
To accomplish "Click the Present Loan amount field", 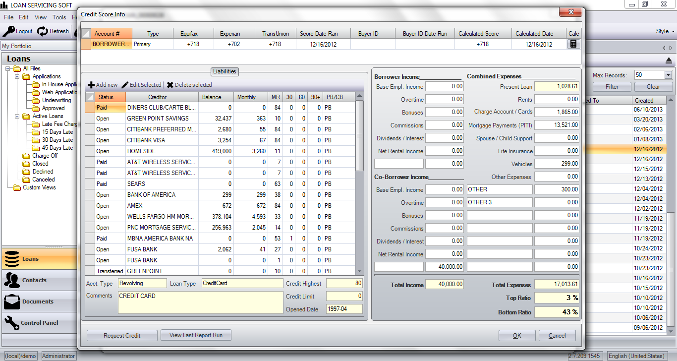I will coord(557,87).
